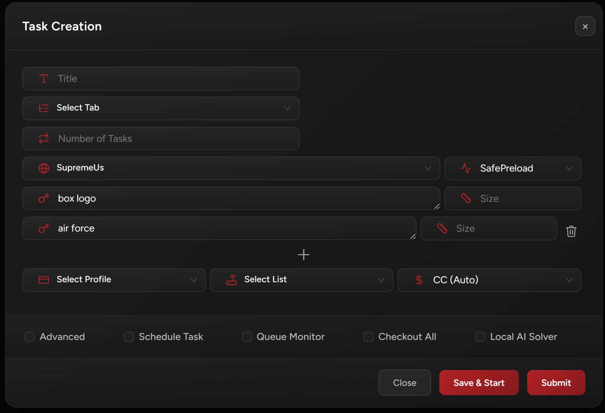Click the card icon in Select Profile
605x413 pixels.
pos(44,280)
